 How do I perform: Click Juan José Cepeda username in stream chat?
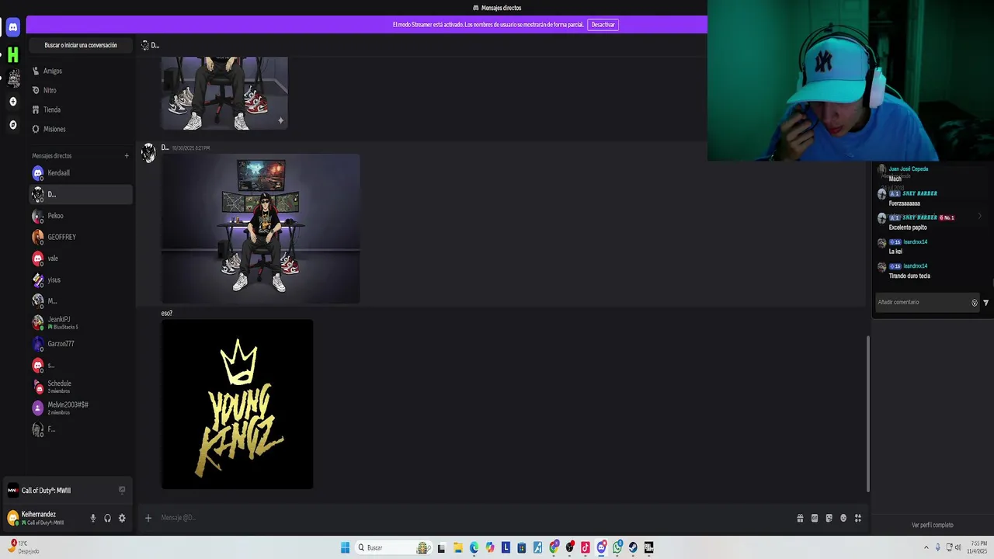[909, 168]
